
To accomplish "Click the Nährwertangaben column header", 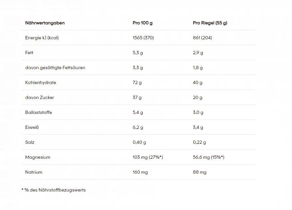I will click(45, 23).
